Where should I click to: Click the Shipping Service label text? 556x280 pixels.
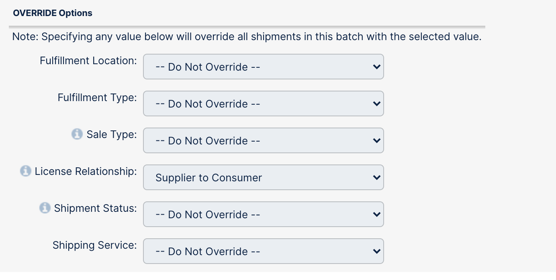(x=94, y=245)
